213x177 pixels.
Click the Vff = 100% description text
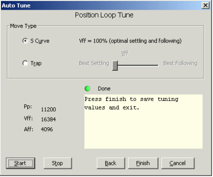tap(130, 41)
